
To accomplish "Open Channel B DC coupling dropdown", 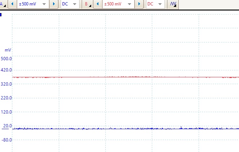I will click(155, 4).
